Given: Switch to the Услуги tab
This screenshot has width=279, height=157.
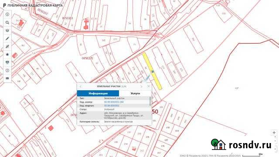Looking at the screenshot, I should coord(135,93).
